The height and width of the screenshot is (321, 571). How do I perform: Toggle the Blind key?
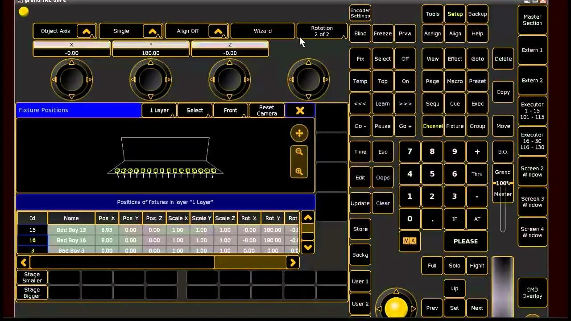[360, 33]
